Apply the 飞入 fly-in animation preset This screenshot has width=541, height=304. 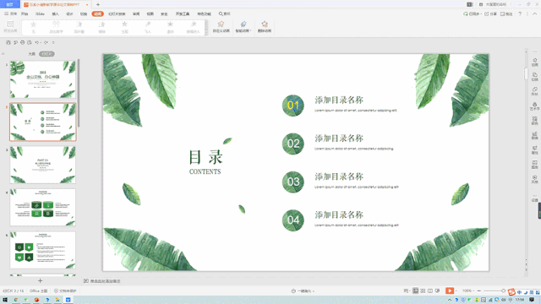coord(148,26)
